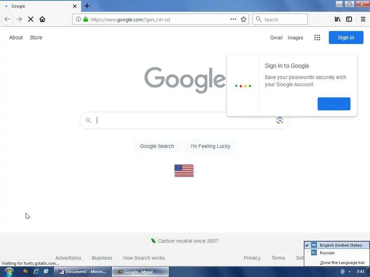Open page actions three-dot menu in address bar

click(233, 19)
